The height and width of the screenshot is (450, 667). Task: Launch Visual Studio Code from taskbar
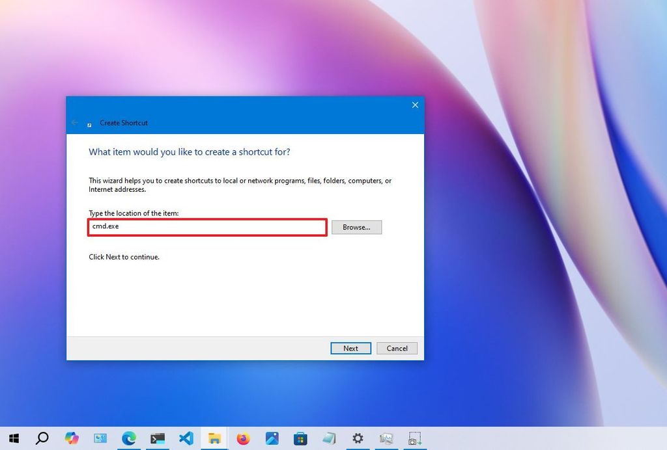click(x=186, y=438)
